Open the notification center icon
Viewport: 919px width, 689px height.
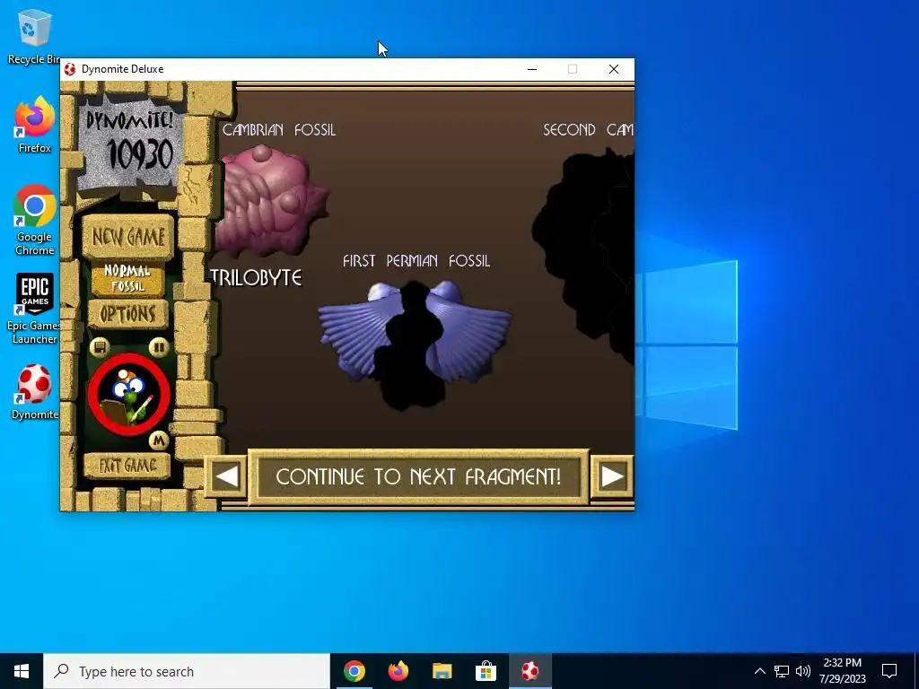(x=889, y=671)
